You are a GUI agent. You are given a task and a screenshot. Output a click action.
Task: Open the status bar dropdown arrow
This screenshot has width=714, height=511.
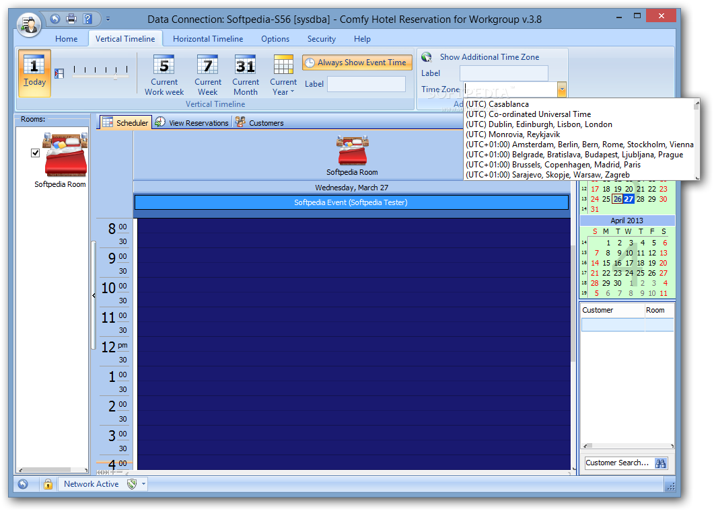[x=143, y=483]
